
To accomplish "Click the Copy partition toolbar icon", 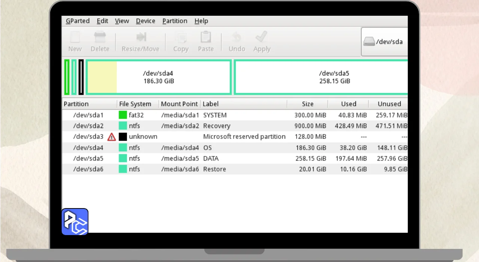I will tap(181, 37).
